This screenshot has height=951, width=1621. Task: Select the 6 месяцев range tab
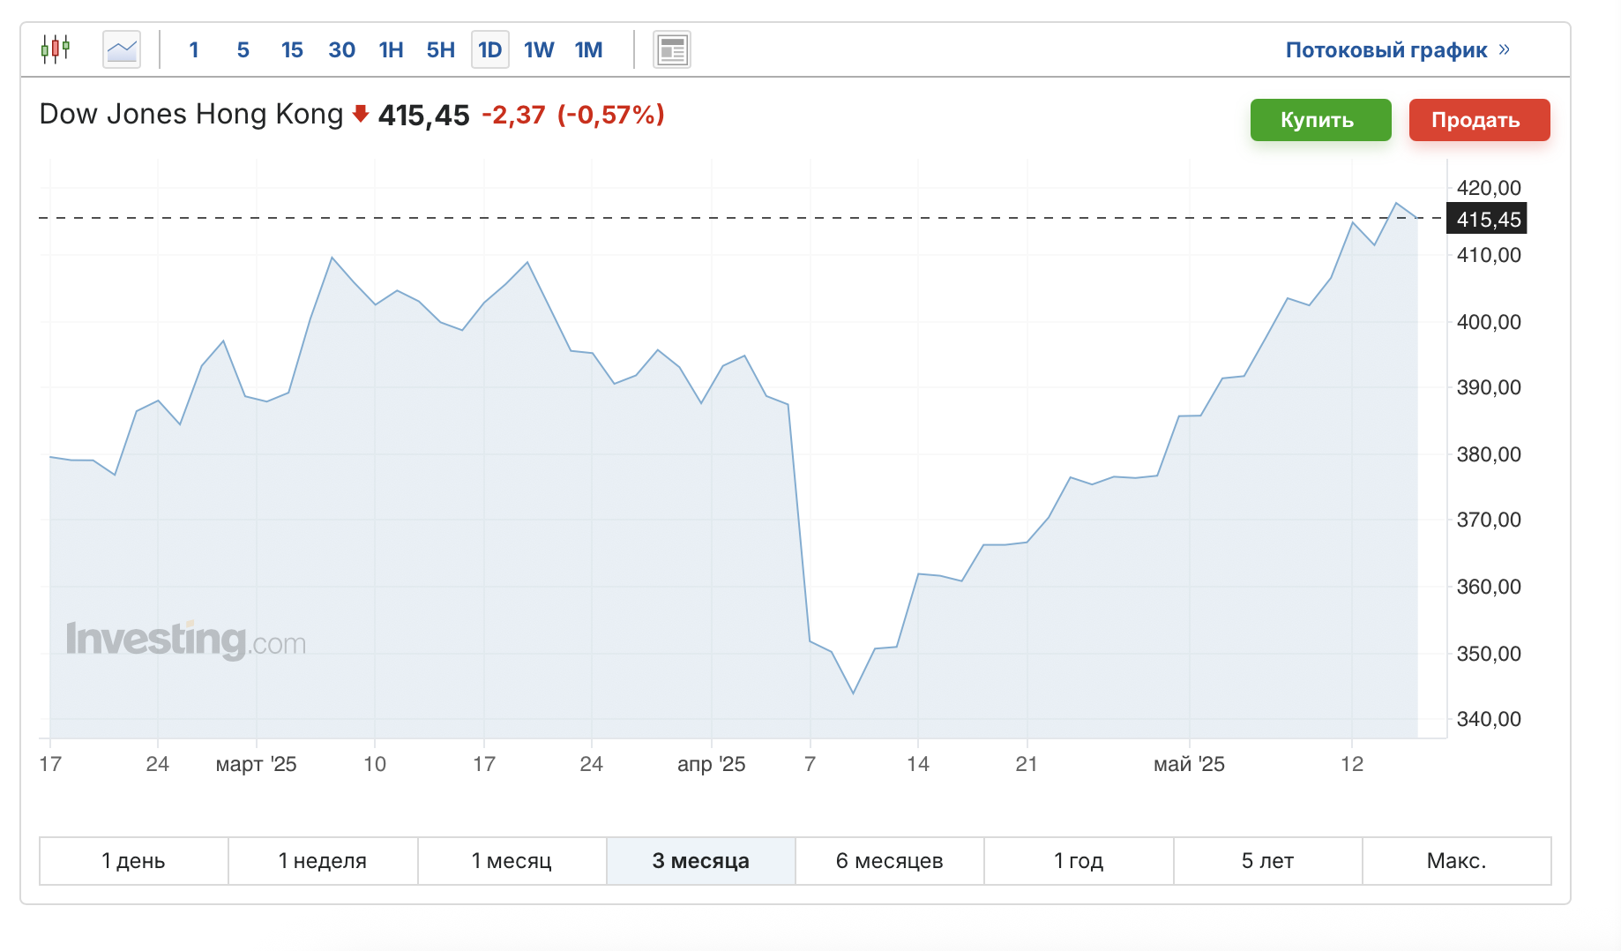[x=889, y=861]
